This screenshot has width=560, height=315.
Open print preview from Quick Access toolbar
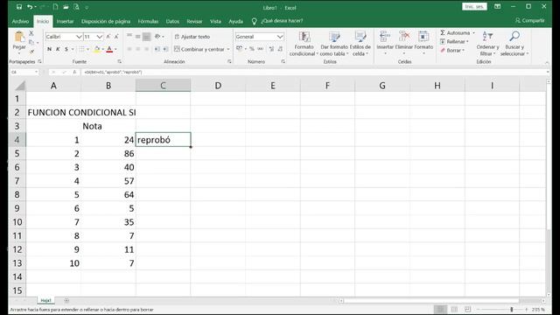click(76, 7)
